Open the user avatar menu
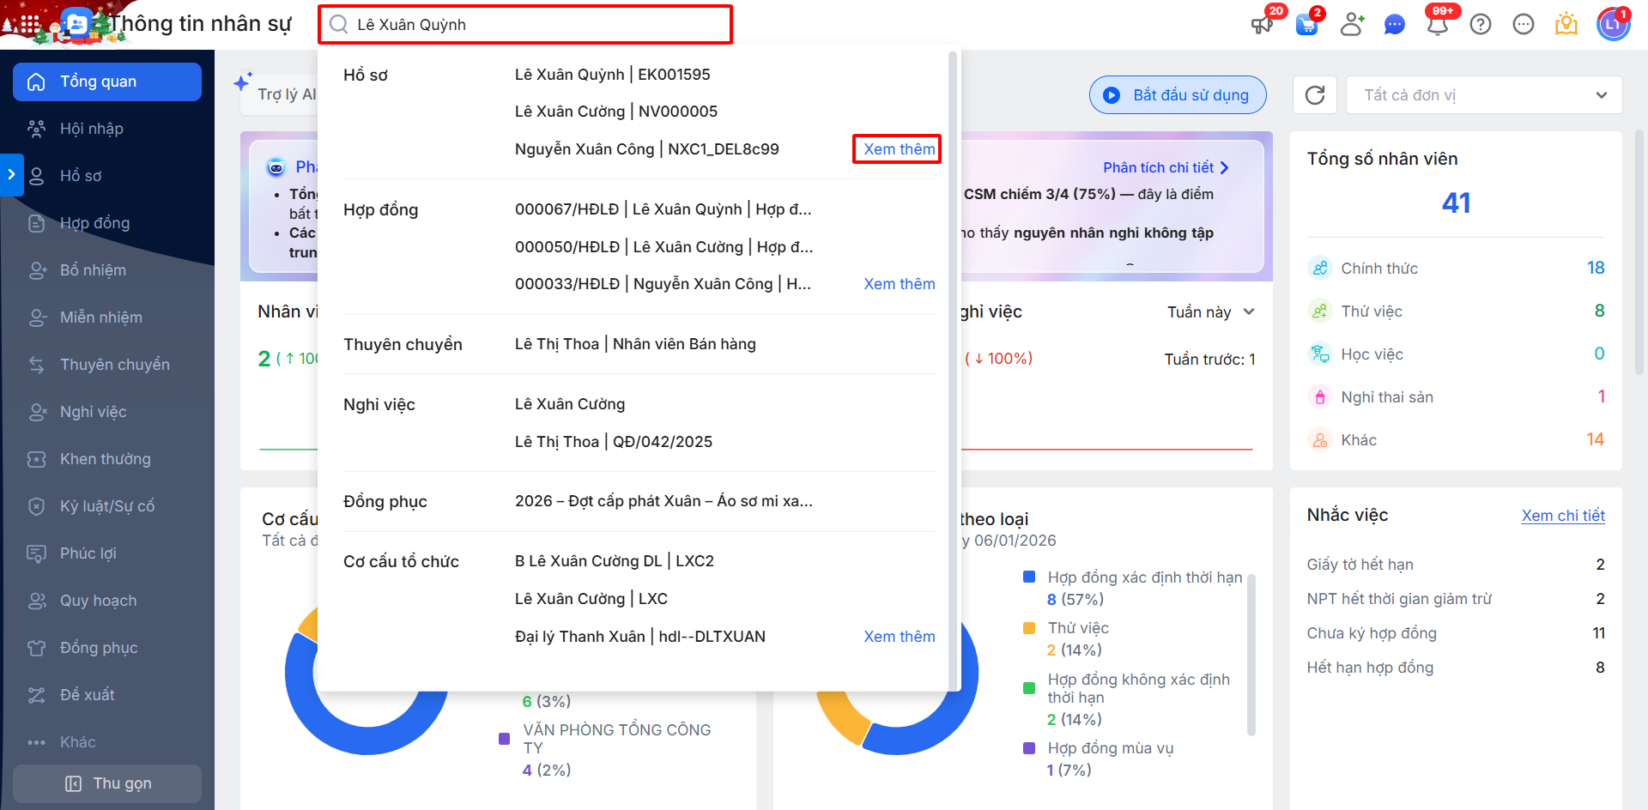Image resolution: width=1648 pixels, height=810 pixels. pos(1613,24)
